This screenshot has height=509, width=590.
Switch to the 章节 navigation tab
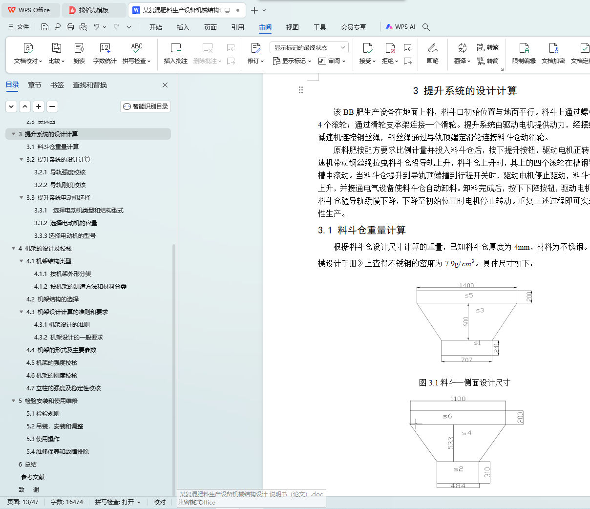(x=35, y=85)
